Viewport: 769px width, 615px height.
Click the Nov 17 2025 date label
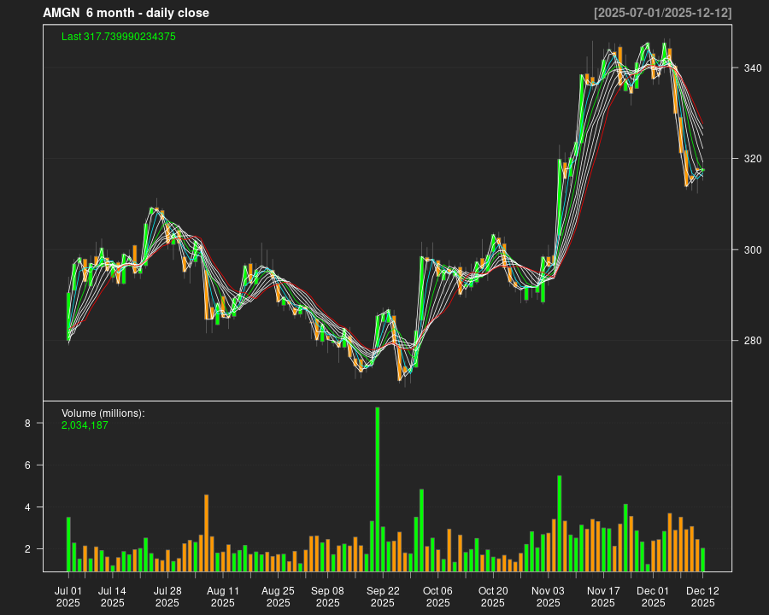pos(603,596)
